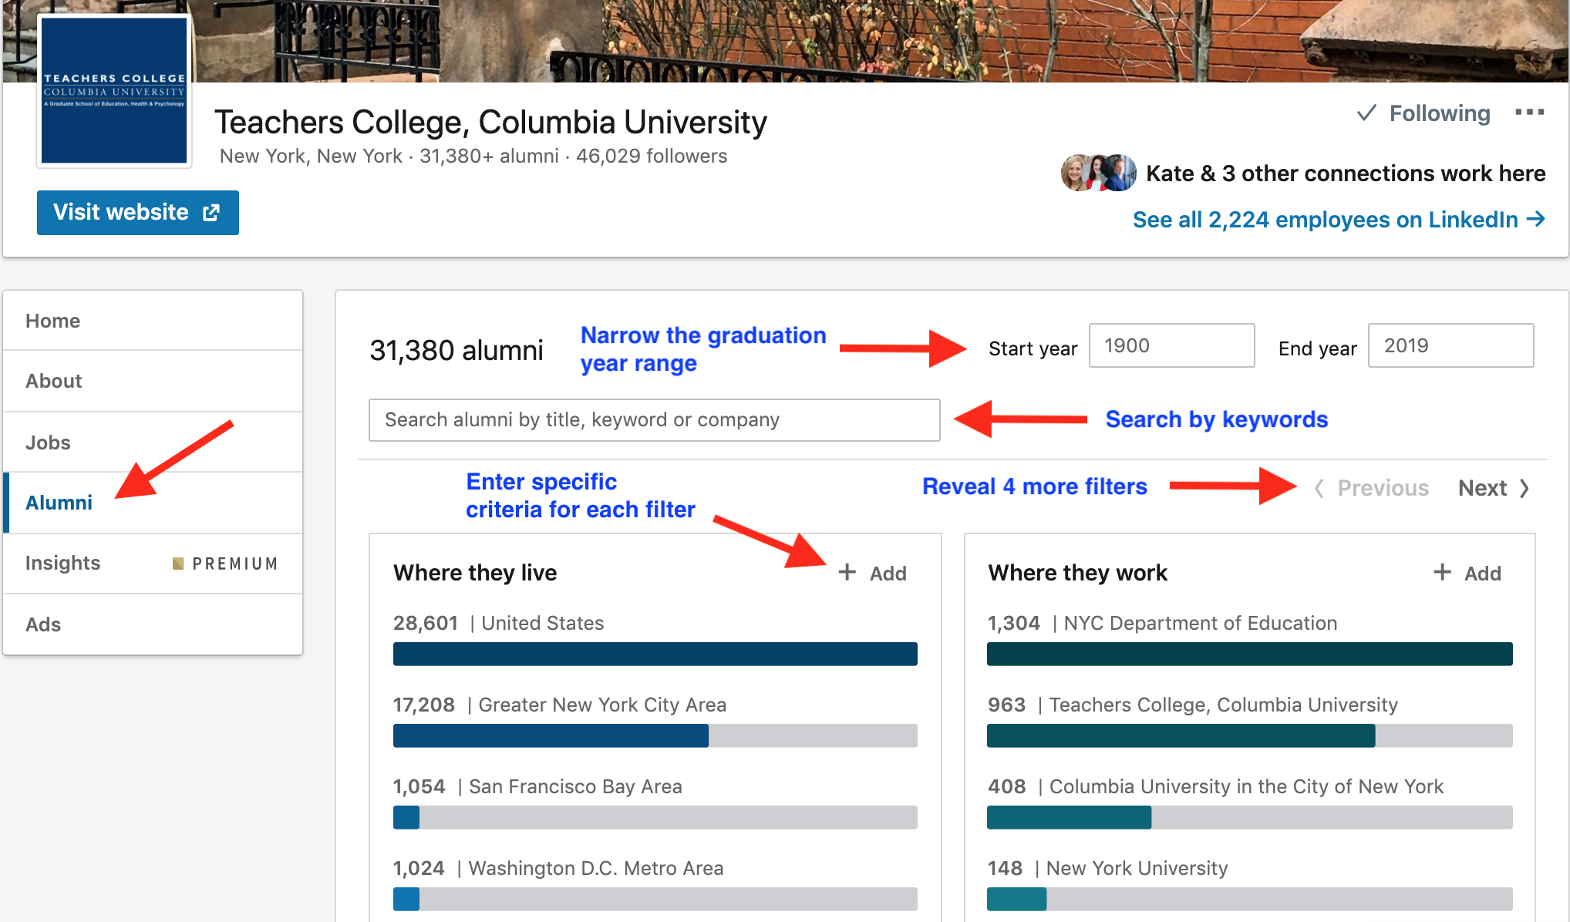Select the About sidebar item
This screenshot has height=922, width=1570.
54,381
